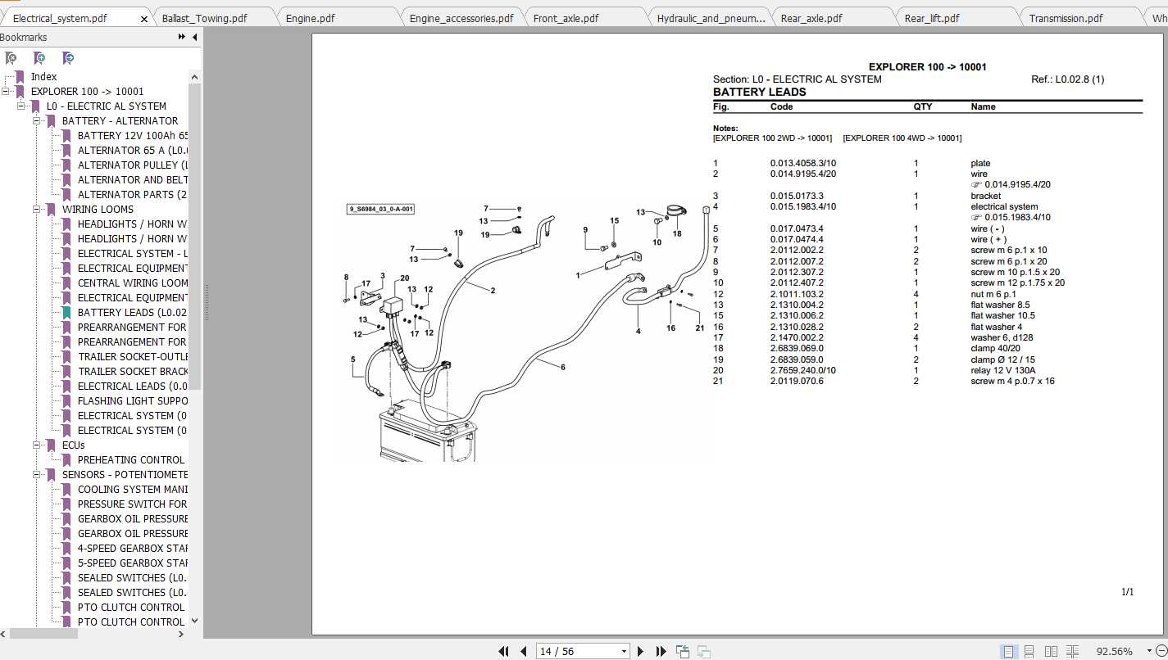Open the Index bookmark
This screenshot has width=1168, height=660.
[x=44, y=77]
